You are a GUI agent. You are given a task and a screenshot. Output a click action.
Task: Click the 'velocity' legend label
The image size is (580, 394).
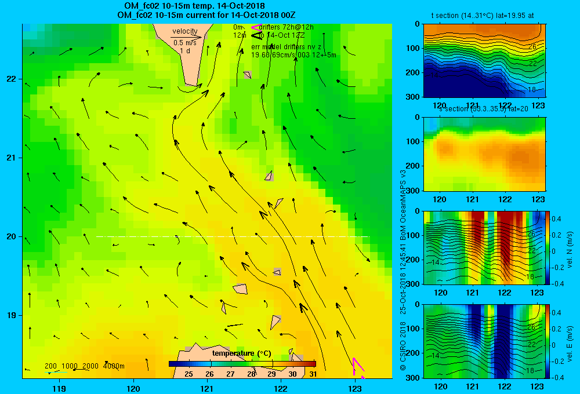pyautogui.click(x=185, y=31)
